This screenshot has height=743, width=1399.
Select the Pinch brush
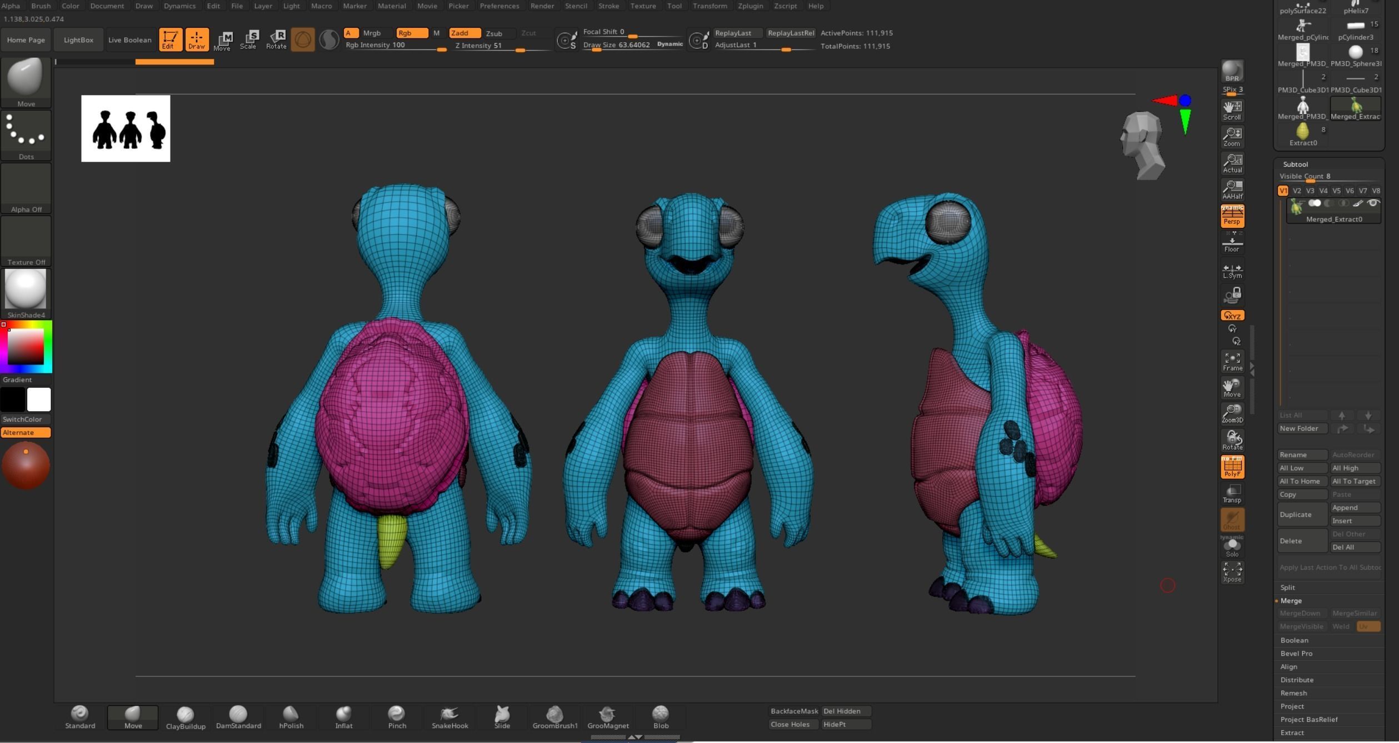click(397, 717)
